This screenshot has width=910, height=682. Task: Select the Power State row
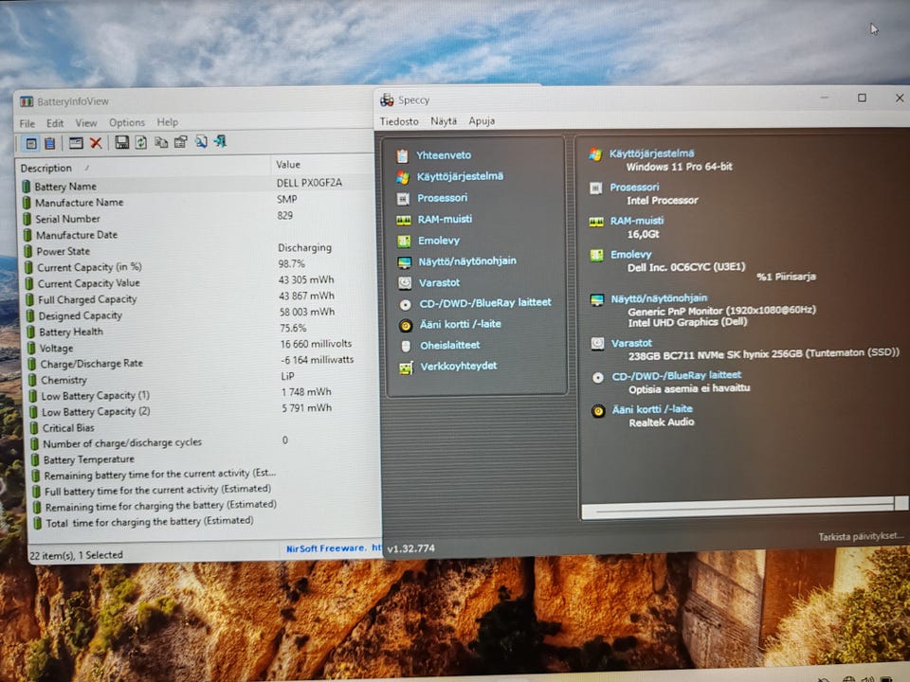[198, 250]
